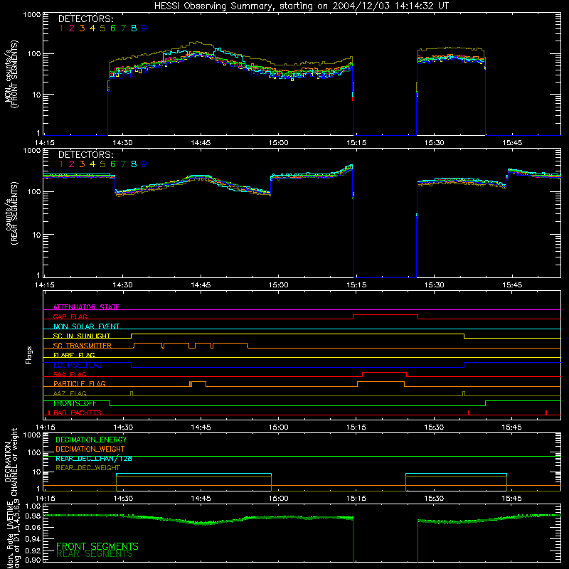Click green detector 6 in front segments legend

(113, 28)
